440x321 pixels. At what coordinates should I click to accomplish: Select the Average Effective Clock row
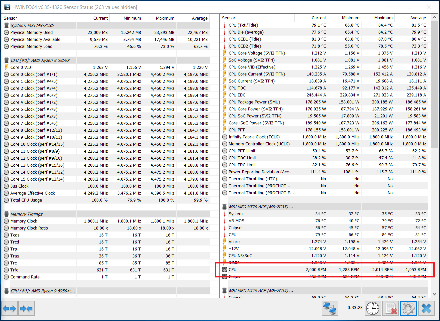tap(106, 193)
